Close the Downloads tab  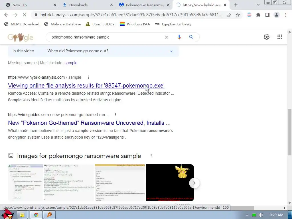pyautogui.click(x=111, y=5)
